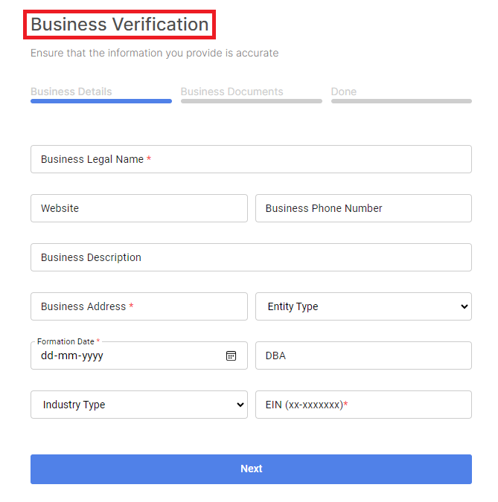498x502 pixels.
Task: Open the Industry Type select box
Action: pos(139,405)
